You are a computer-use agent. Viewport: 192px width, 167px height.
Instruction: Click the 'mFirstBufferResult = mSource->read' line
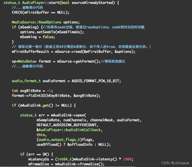73,52
